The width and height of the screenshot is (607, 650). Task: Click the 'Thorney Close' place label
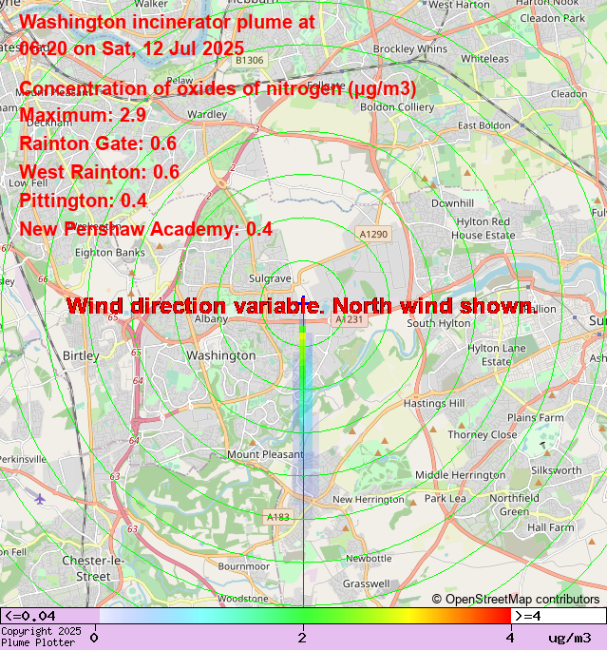pyautogui.click(x=483, y=434)
